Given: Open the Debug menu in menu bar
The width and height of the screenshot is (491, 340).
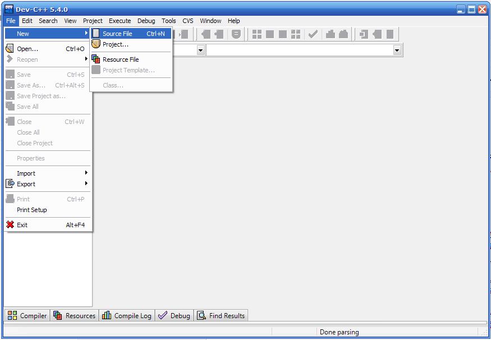Looking at the screenshot, I should 146,21.
